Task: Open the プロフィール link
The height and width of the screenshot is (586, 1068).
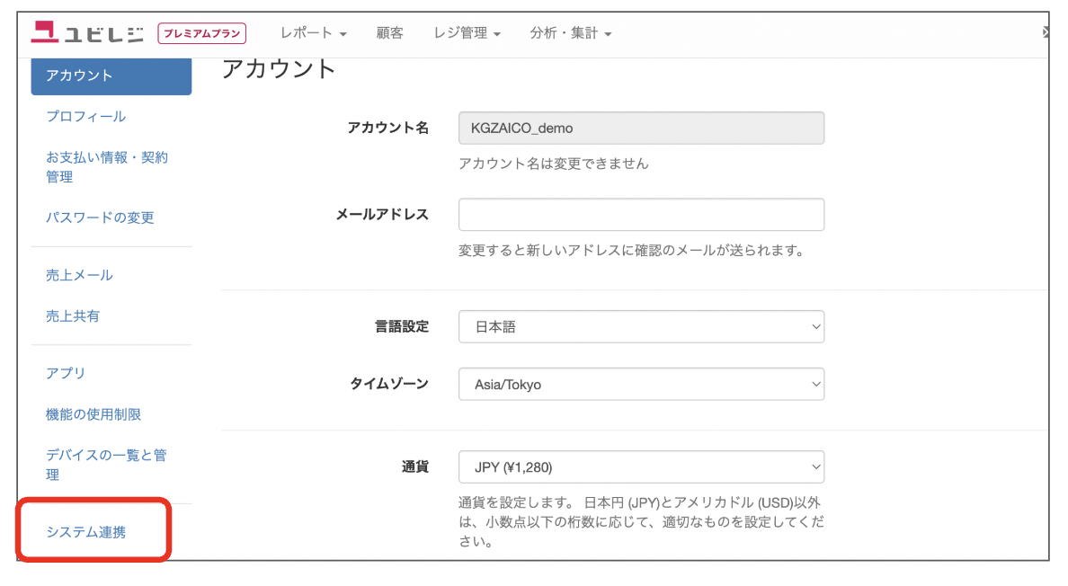Action: [x=85, y=116]
